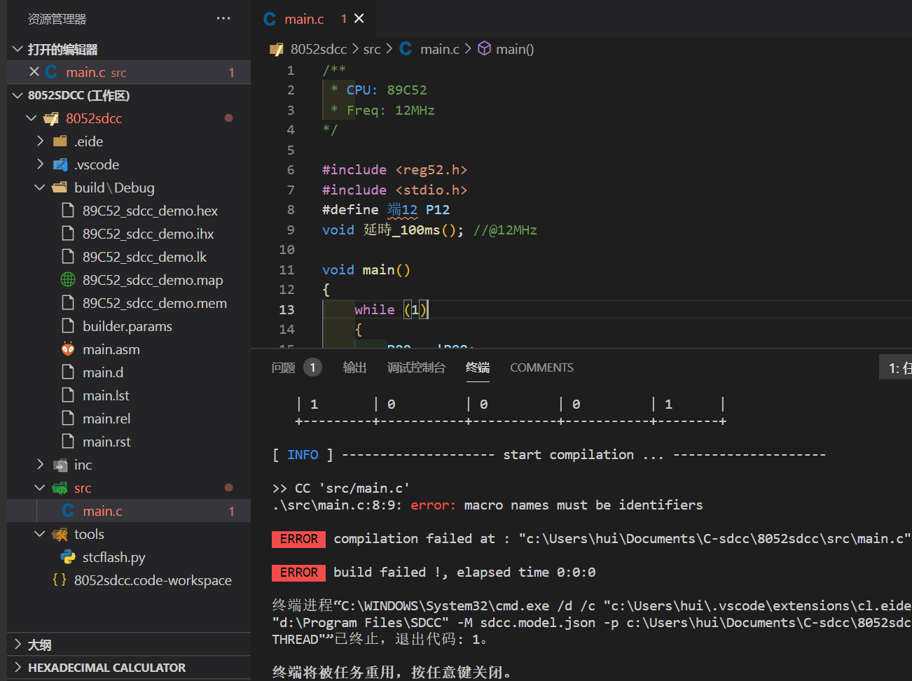Select the 终端 terminal tab
Viewport: 912px width, 681px height.
point(478,367)
